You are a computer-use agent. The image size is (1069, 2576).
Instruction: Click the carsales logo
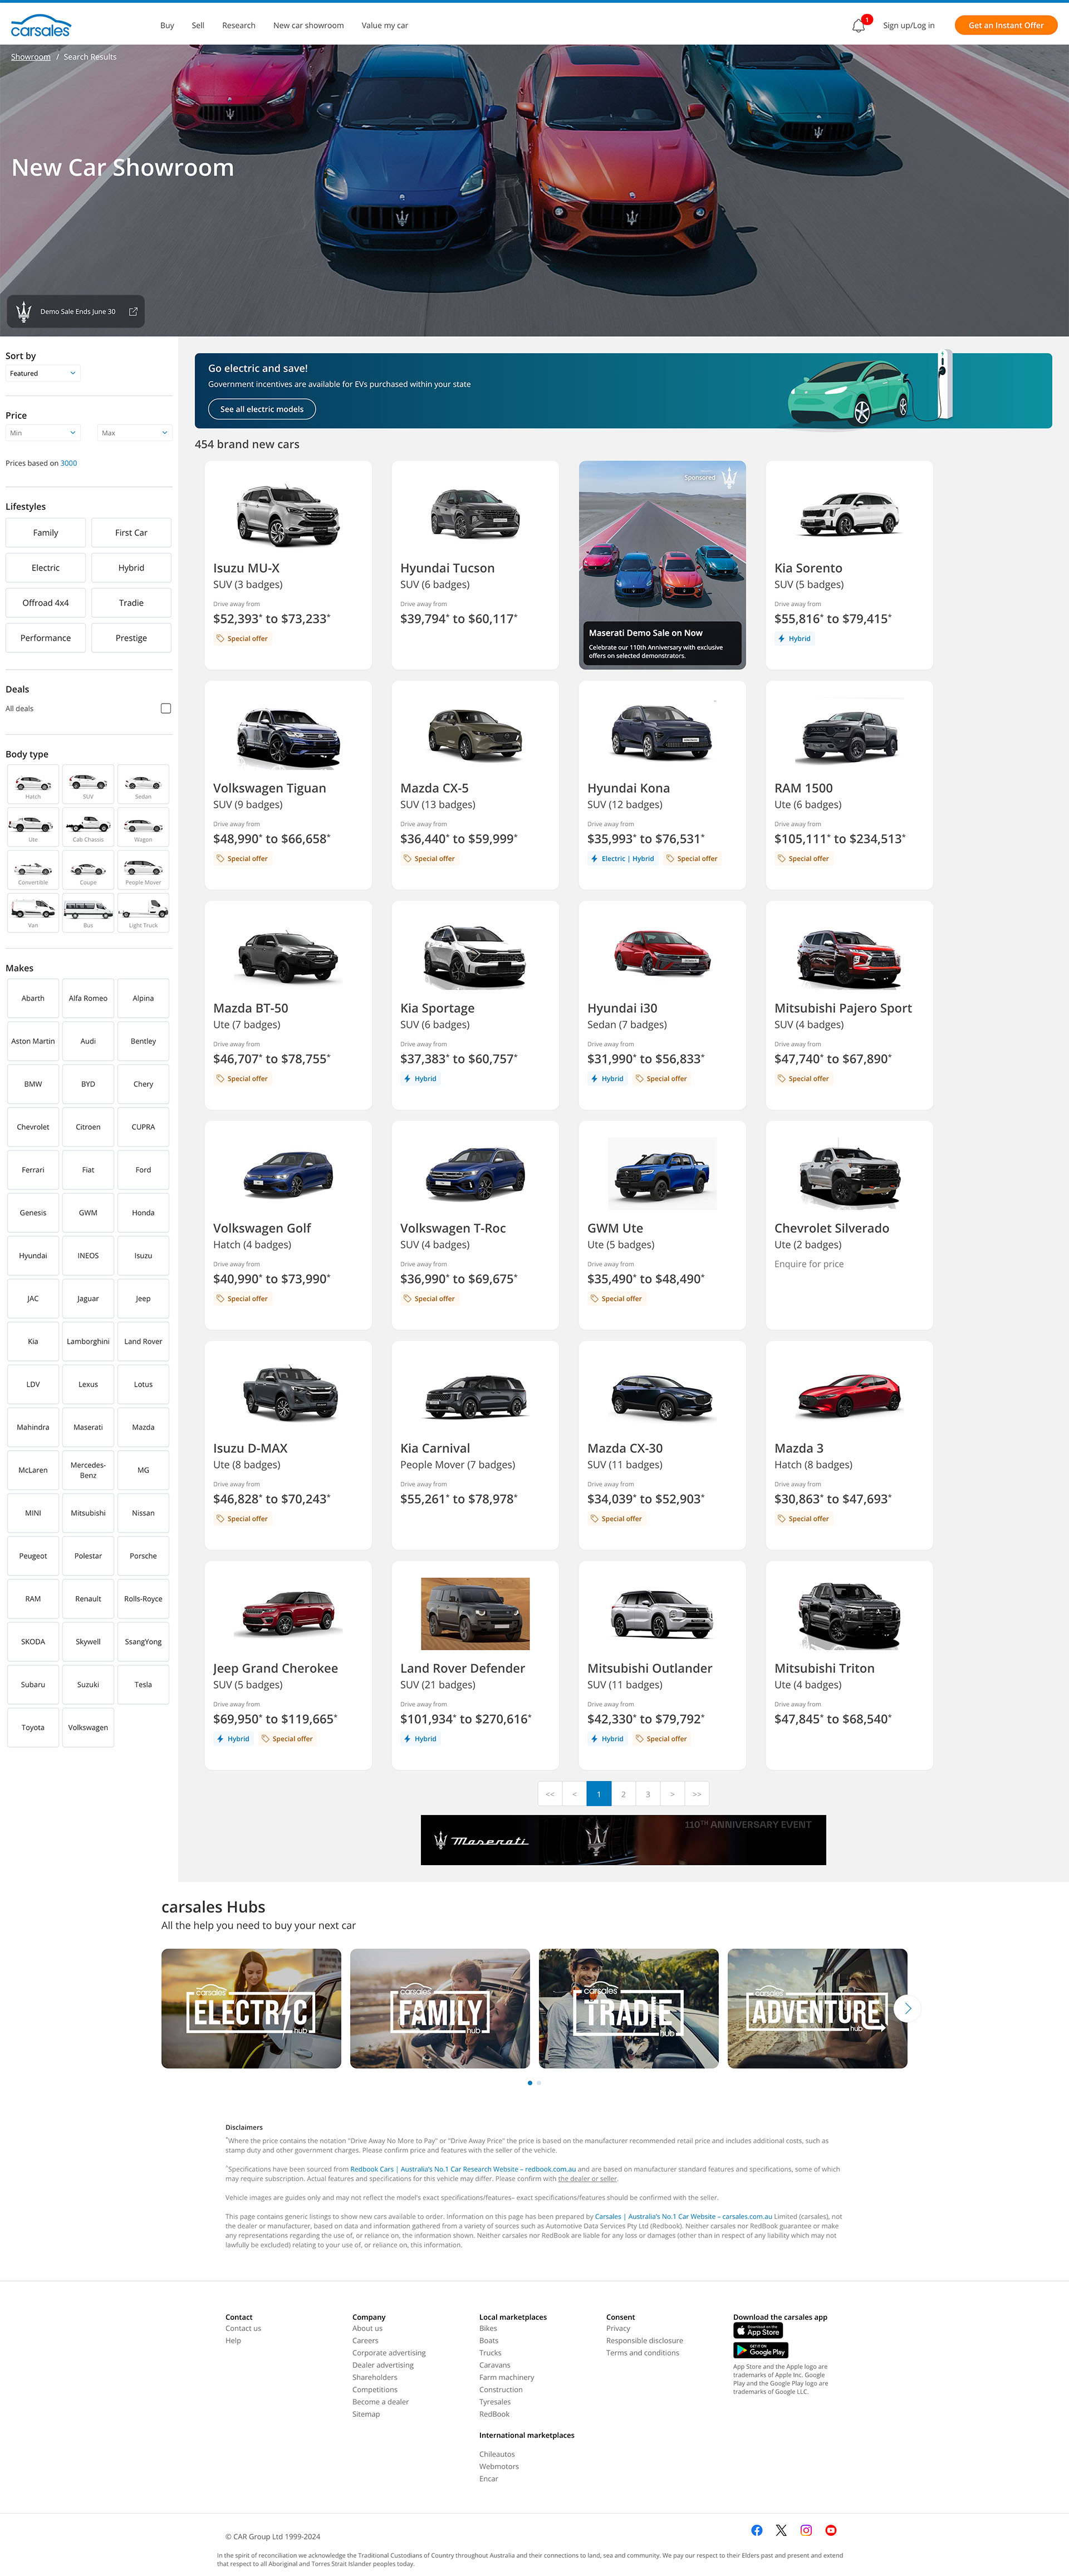pos(40,25)
